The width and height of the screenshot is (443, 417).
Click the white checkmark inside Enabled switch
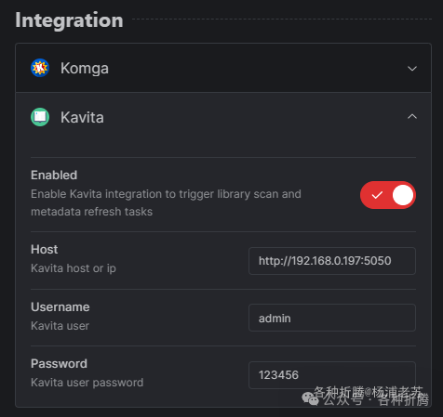coord(377,195)
